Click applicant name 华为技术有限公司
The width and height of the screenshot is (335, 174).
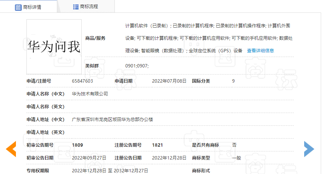click(90, 94)
